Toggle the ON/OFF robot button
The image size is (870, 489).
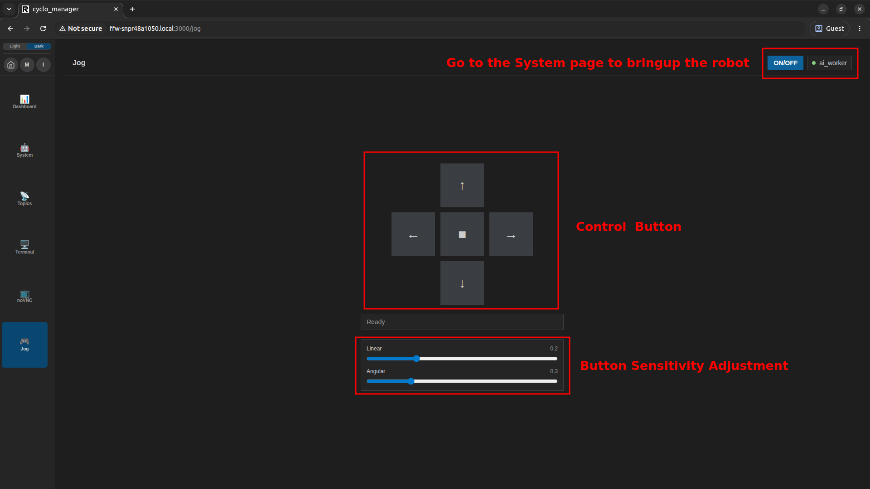pos(785,63)
